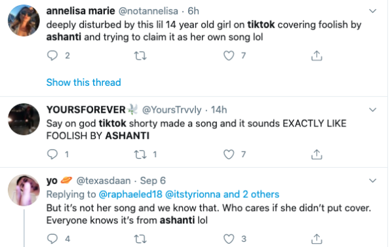Viewport: 390px width, 247px height.
Task: Like annelisa marie's tweet
Action: click(229, 56)
